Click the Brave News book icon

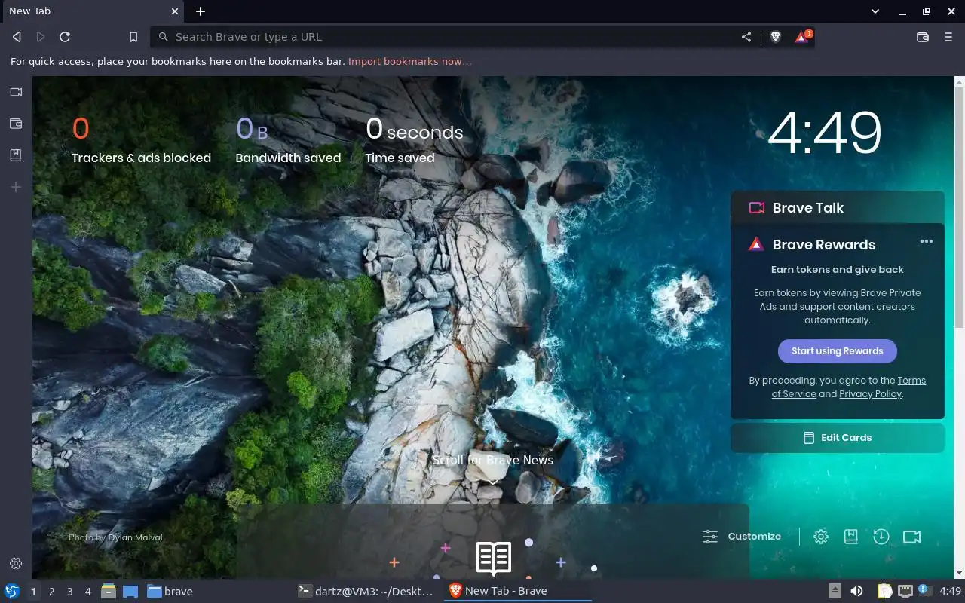tap(494, 559)
